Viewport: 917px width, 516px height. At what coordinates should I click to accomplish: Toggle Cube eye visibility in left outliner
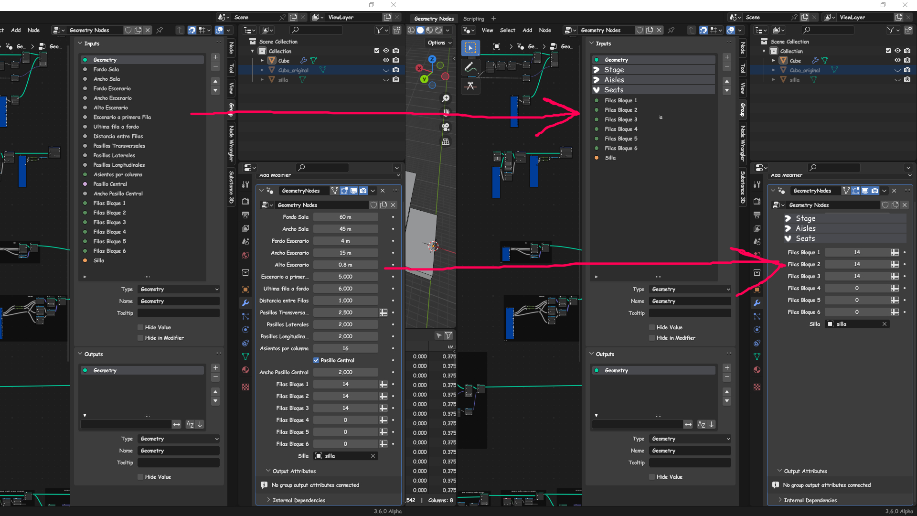386,60
